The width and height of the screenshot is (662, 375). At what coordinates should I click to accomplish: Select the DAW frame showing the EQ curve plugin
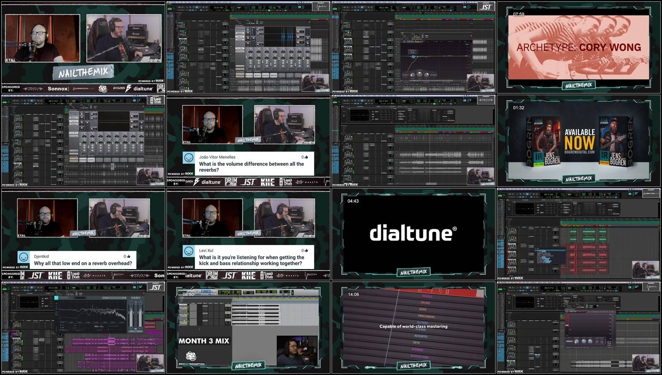tap(413, 47)
